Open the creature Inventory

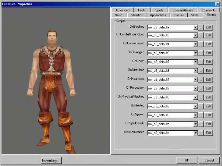[x=51, y=160]
